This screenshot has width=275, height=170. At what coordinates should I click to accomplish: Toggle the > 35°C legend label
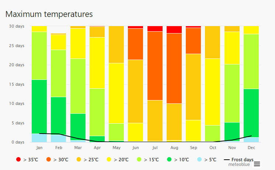tap(31, 159)
